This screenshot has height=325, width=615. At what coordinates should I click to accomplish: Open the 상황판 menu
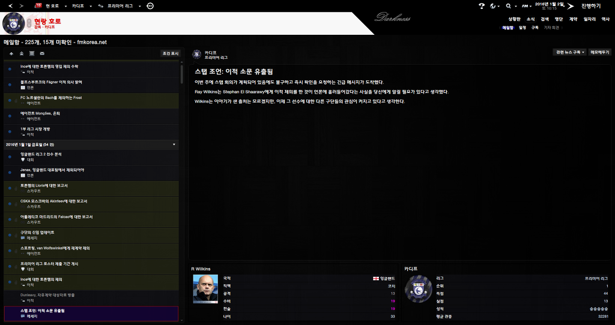coord(514,19)
